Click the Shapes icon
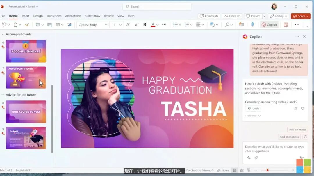 click(x=213, y=25)
